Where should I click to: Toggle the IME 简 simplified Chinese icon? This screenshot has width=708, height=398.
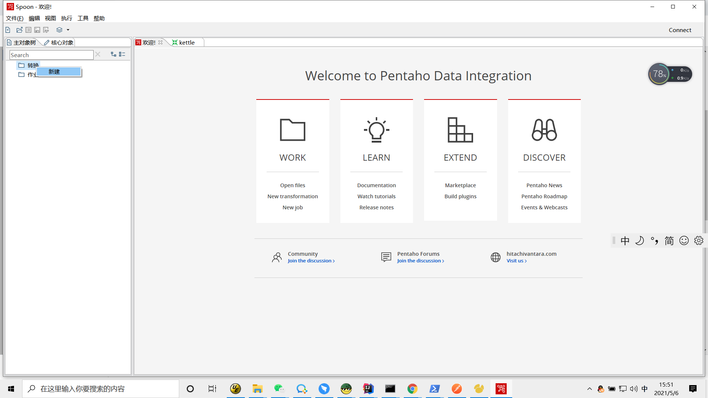669,241
